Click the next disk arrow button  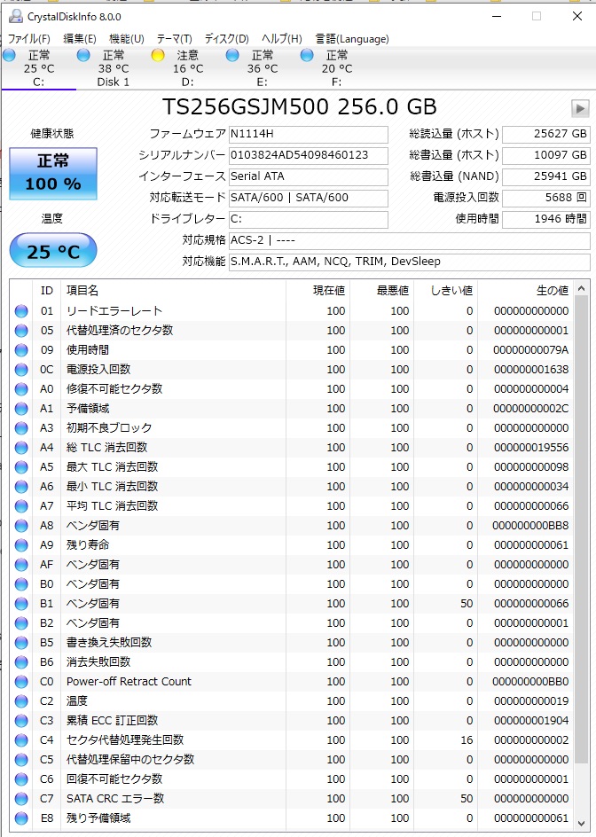[580, 108]
